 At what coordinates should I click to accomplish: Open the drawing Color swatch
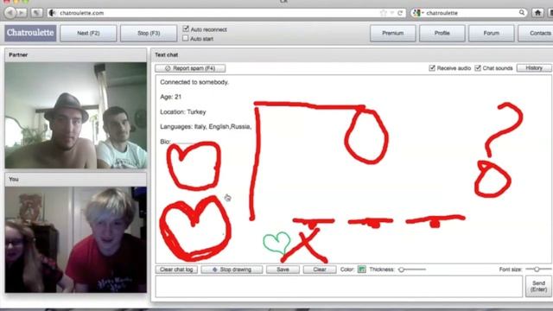tap(361, 270)
